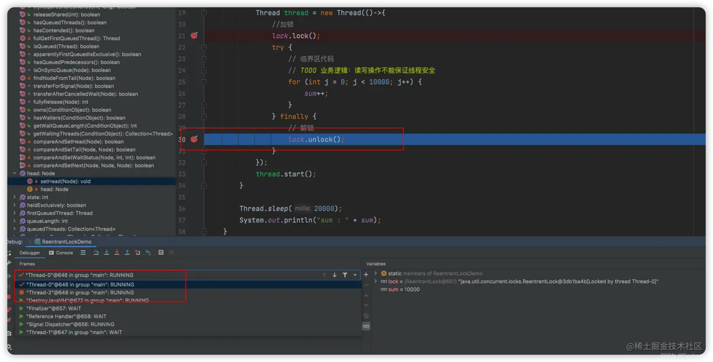Expand the state: int node
The width and height of the screenshot is (713, 362).
click(x=15, y=197)
